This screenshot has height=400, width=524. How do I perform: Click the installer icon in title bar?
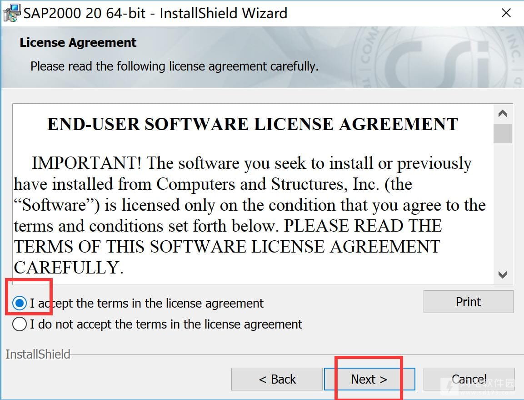pyautogui.click(x=12, y=13)
